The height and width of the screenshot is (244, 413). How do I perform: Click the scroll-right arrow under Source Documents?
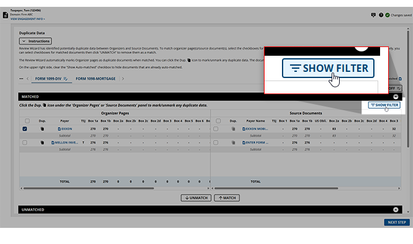399,188
